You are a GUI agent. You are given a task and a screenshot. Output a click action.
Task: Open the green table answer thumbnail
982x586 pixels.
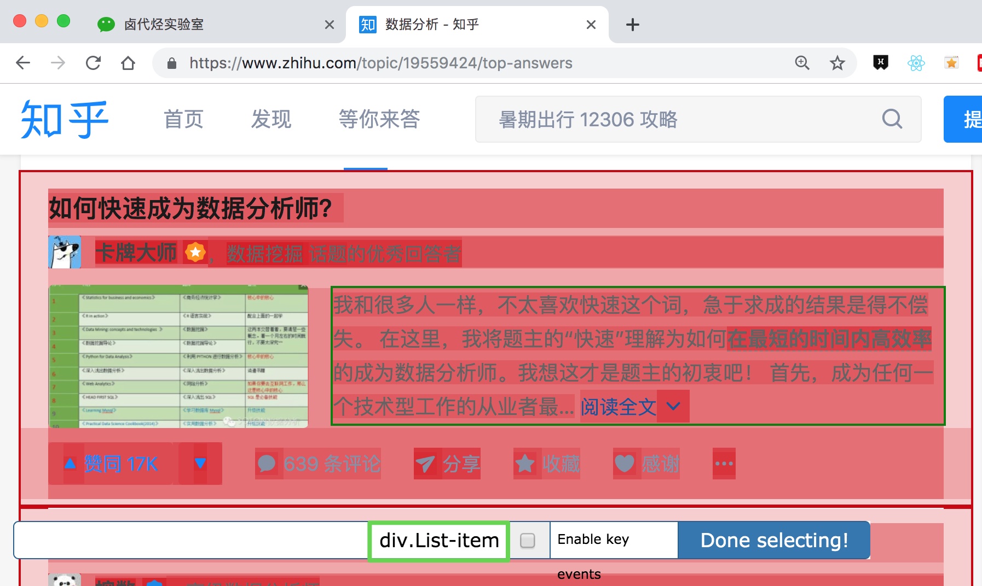(178, 356)
